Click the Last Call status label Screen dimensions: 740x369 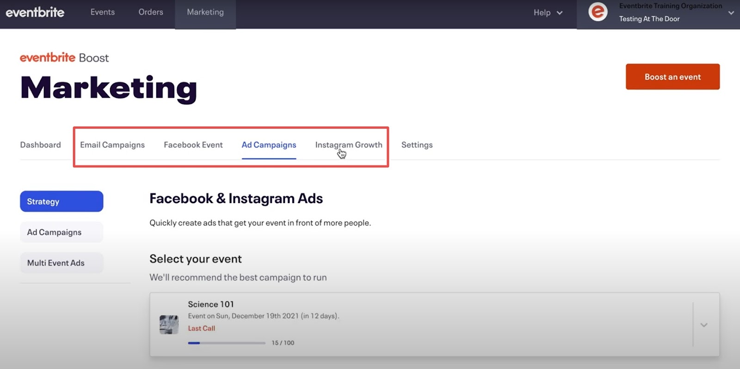tap(202, 328)
